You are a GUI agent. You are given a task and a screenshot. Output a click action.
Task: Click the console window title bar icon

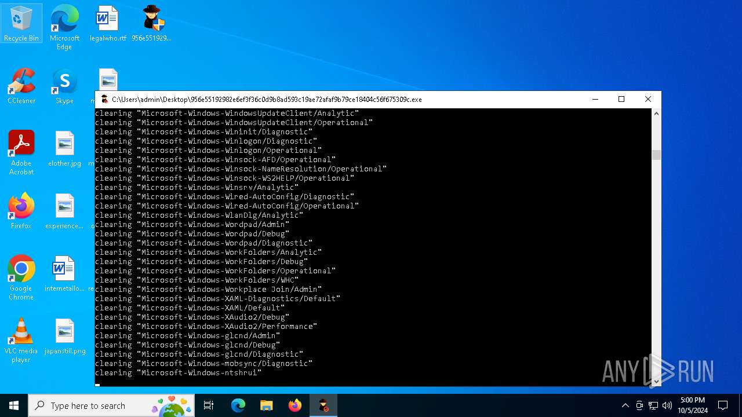(x=104, y=100)
